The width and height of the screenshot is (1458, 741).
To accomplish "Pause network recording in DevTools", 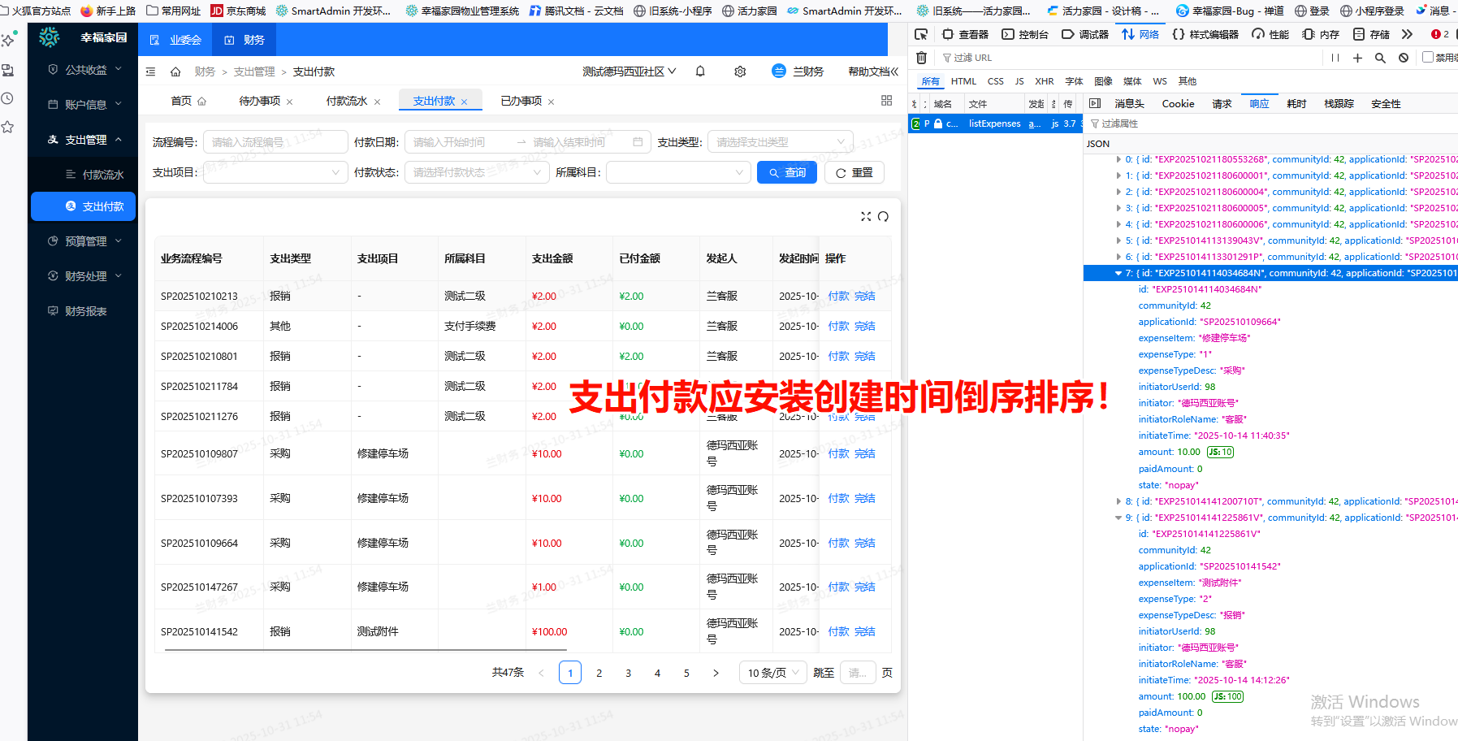I will point(1335,58).
